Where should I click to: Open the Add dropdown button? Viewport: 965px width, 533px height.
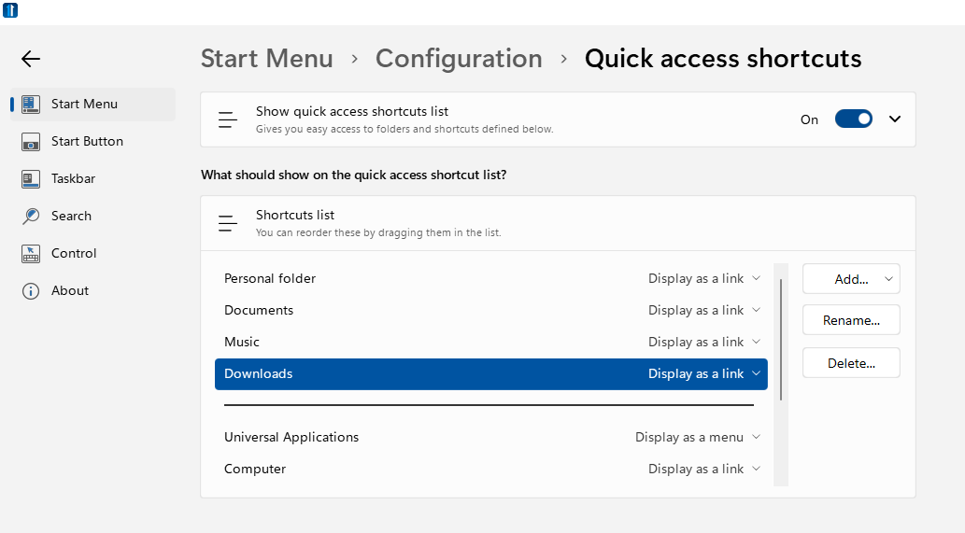click(851, 279)
